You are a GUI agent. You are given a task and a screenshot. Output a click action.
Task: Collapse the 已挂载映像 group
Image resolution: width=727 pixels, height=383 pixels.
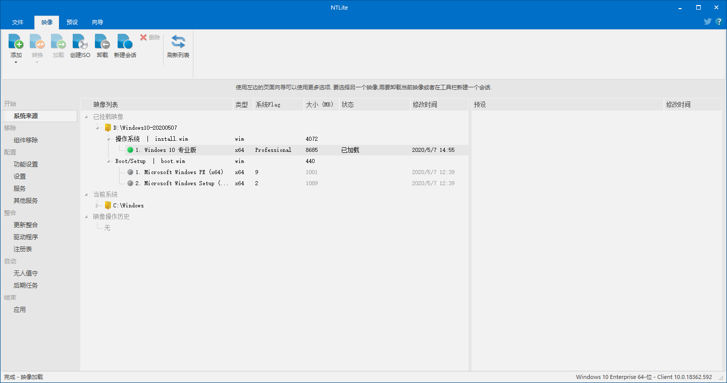[86, 117]
